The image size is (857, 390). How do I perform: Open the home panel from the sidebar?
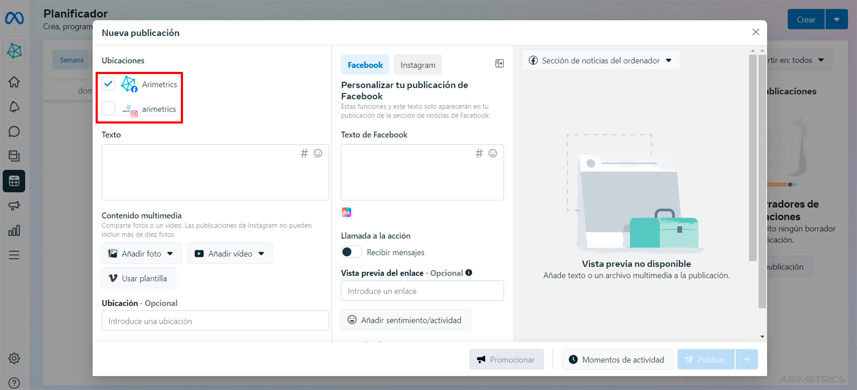click(x=14, y=82)
